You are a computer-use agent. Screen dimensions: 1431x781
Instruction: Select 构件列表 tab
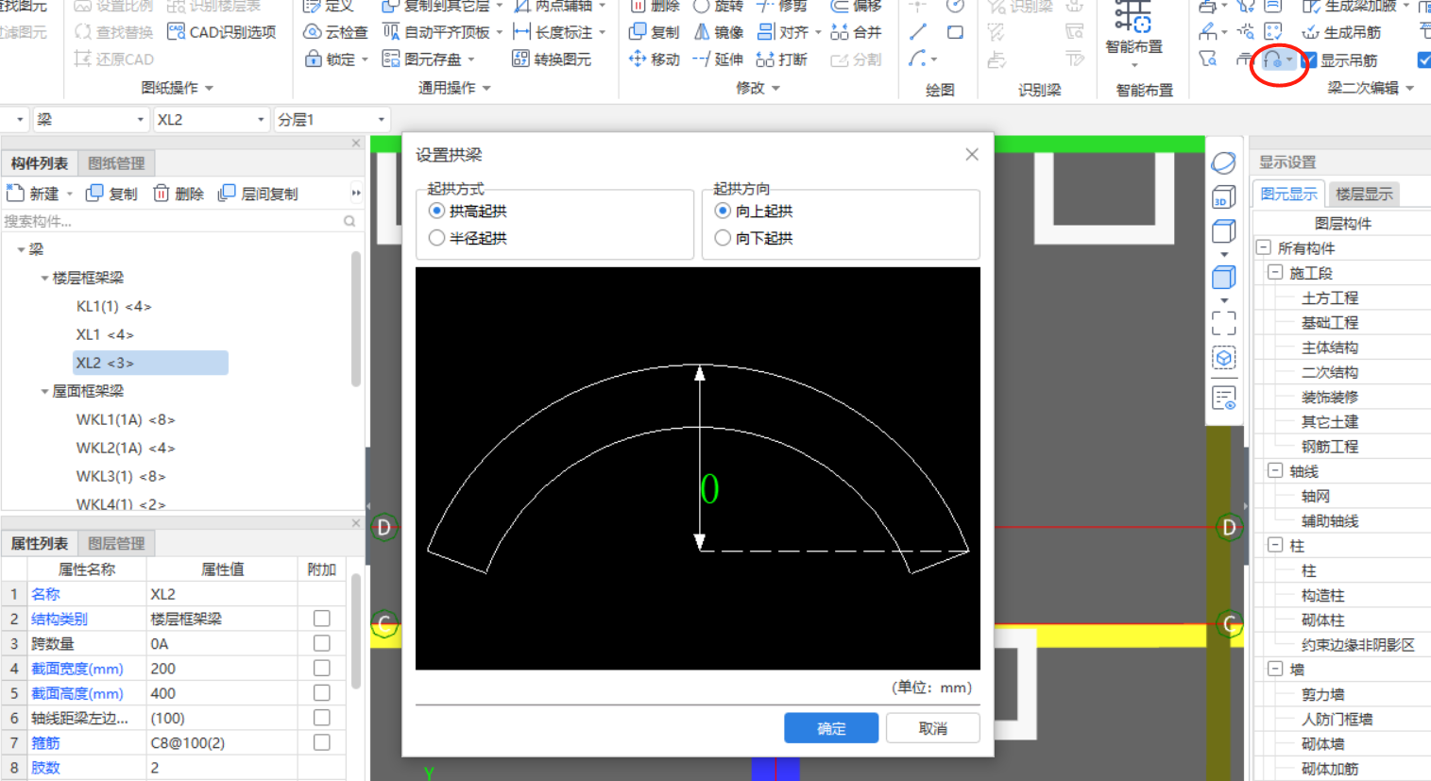coord(39,163)
